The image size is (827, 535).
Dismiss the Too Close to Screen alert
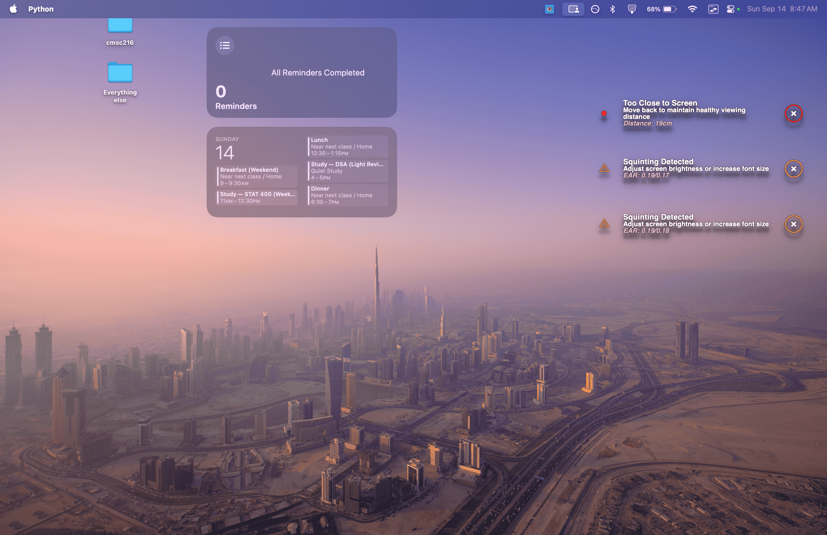pyautogui.click(x=793, y=113)
